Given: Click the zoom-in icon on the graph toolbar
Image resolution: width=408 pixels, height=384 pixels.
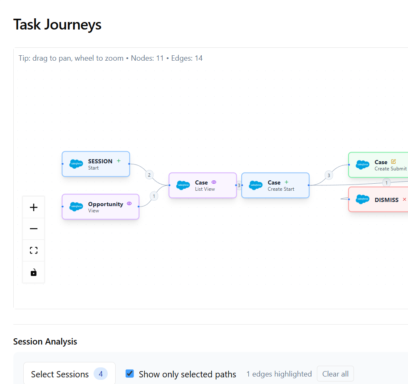Looking at the screenshot, I should point(33,207).
